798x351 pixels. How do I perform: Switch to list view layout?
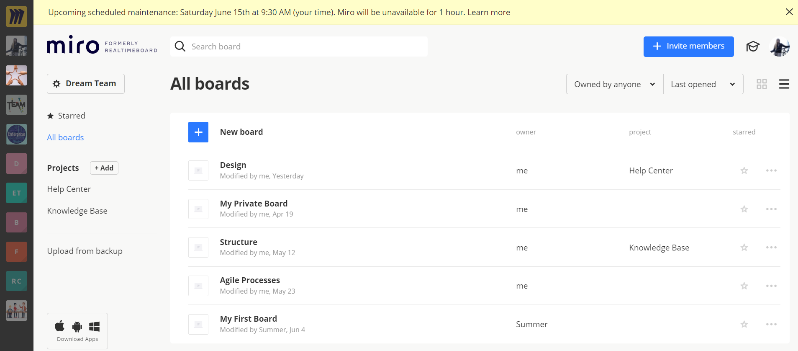tap(784, 84)
